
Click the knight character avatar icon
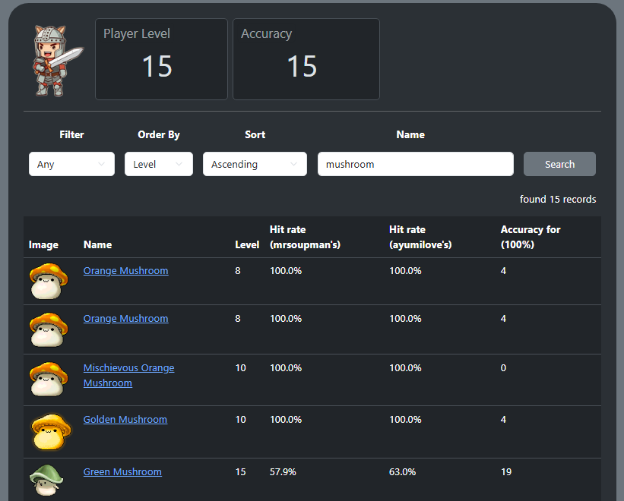point(58,61)
